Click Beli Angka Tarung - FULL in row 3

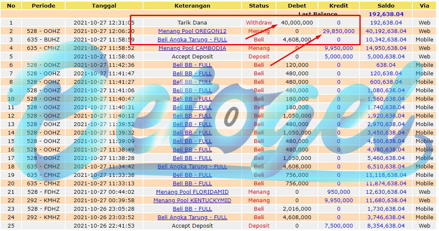click(192, 39)
